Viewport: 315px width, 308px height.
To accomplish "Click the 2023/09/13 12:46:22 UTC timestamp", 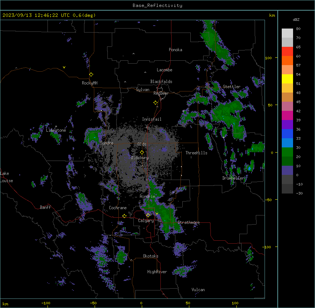I will (x=36, y=15).
